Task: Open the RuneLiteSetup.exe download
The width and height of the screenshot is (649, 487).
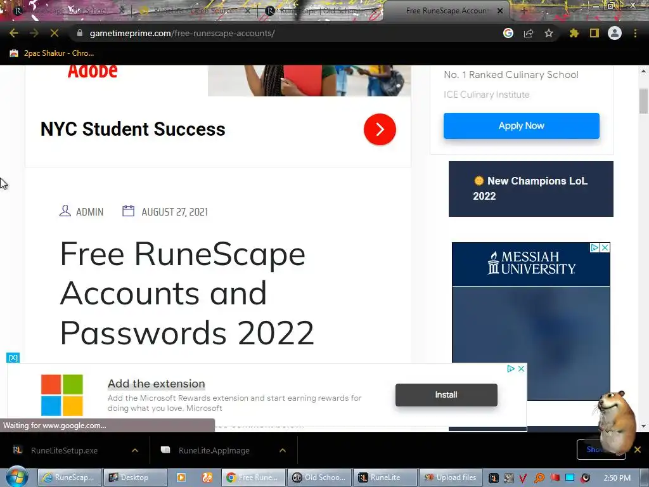Action: pos(64,450)
